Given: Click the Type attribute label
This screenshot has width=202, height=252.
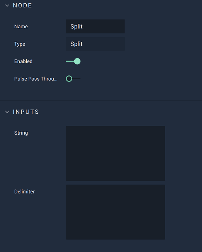Looking at the screenshot, I should tap(20, 44).
